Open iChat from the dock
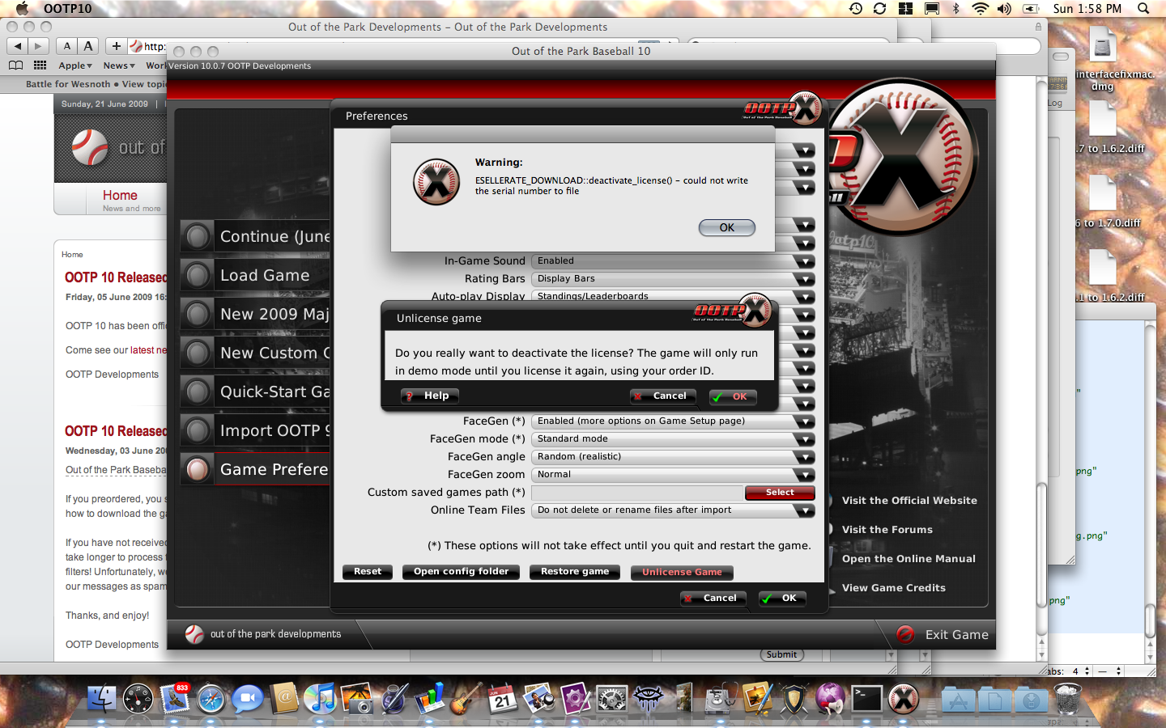 (x=248, y=697)
